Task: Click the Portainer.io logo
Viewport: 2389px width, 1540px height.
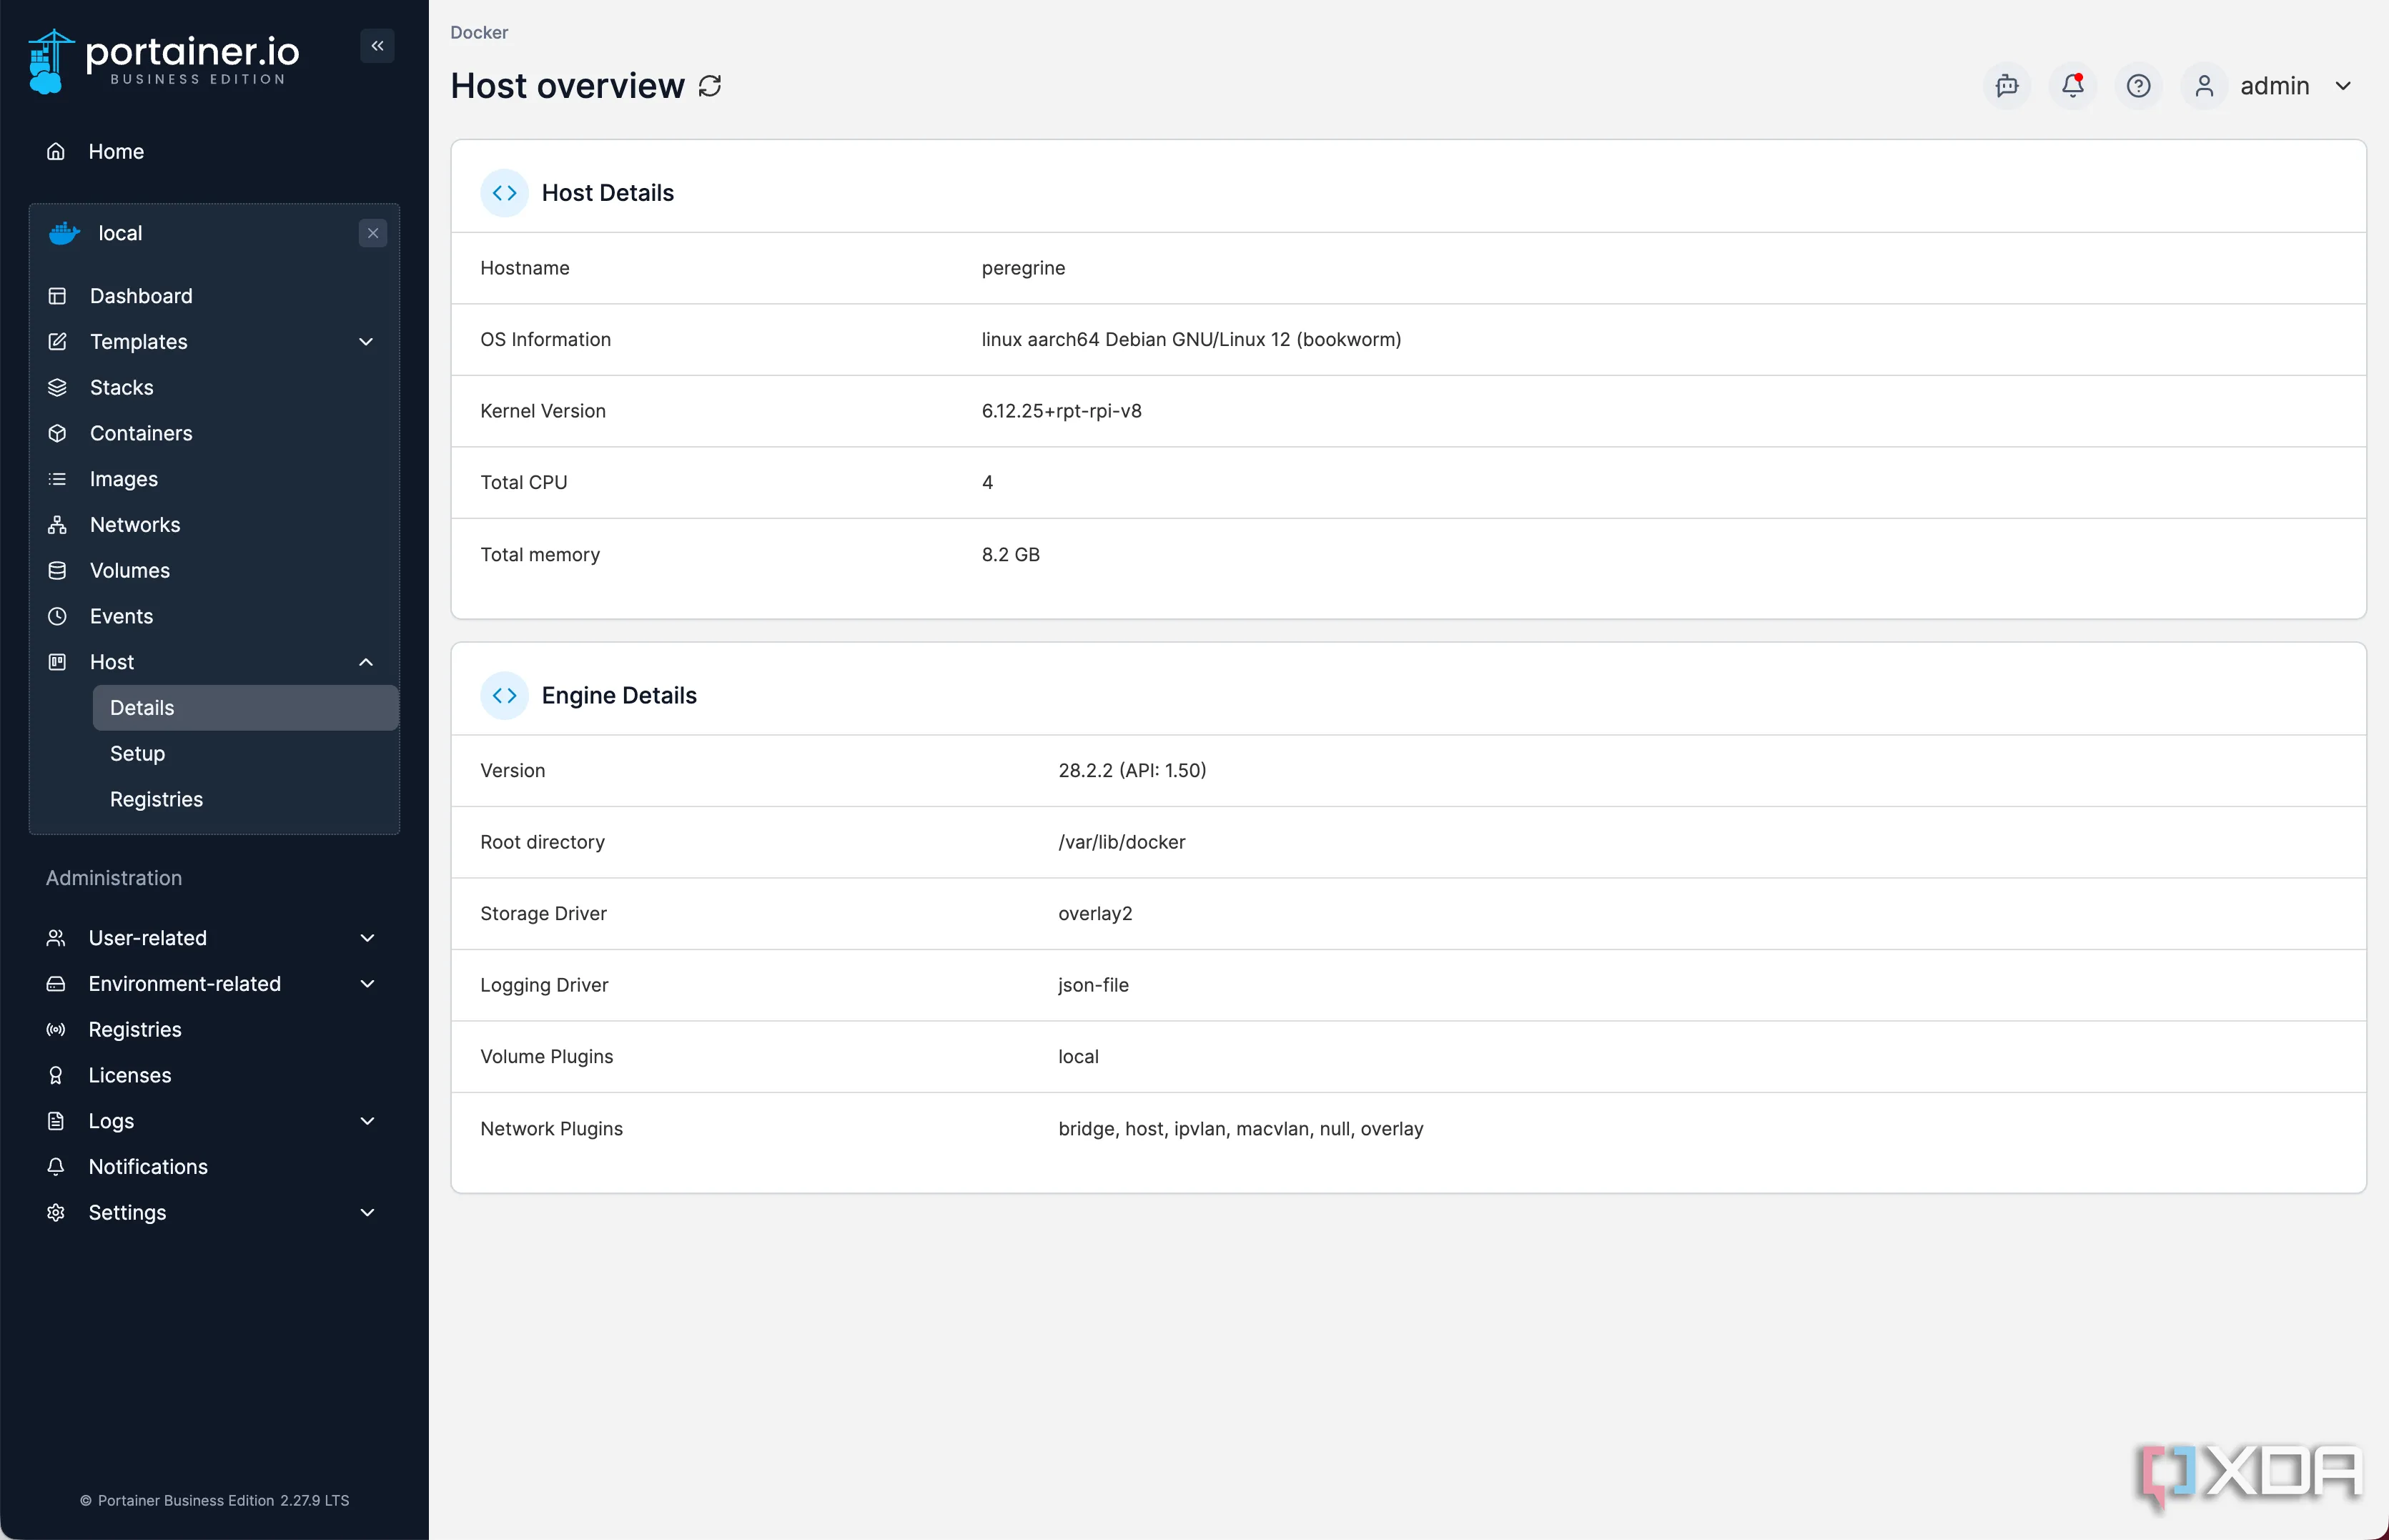Action: tap(165, 61)
